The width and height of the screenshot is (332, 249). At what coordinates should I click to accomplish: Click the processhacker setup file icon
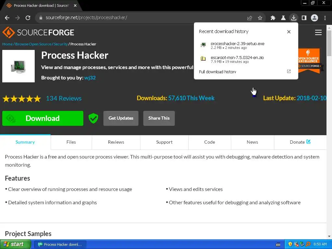pos(203,45)
